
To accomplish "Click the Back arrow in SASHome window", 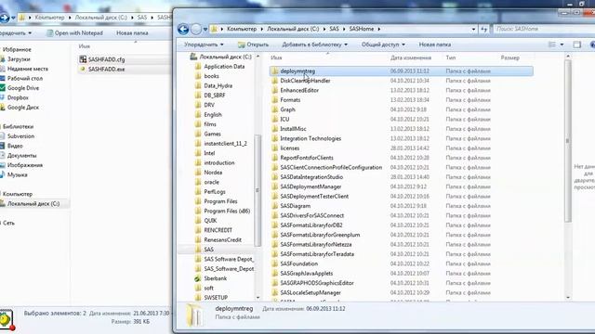I will click(x=183, y=29).
